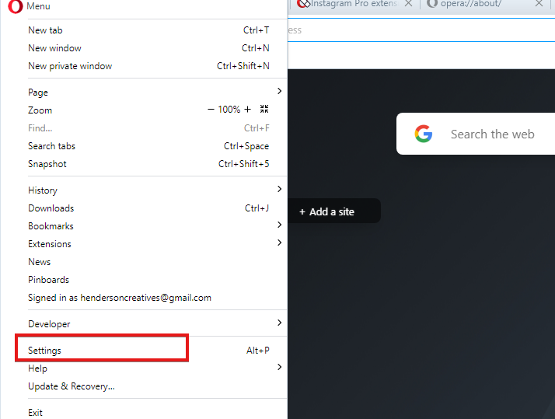Expand the Page submenu
The image size is (555, 419).
(148, 92)
